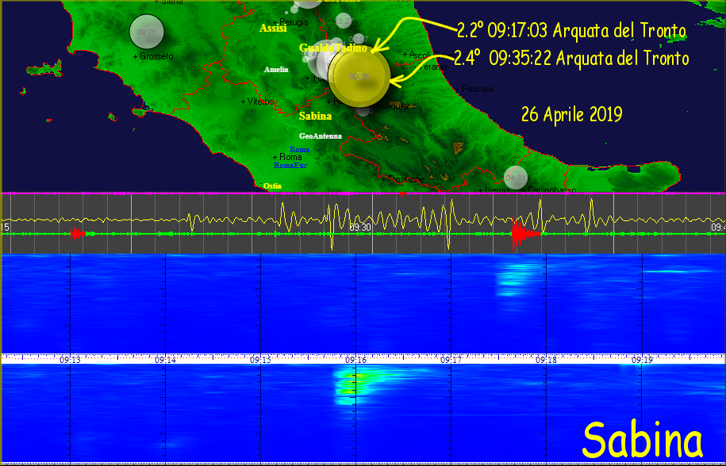Select the large yellow 09:35 earthquake marker
726x466 pixels.
coord(359,76)
